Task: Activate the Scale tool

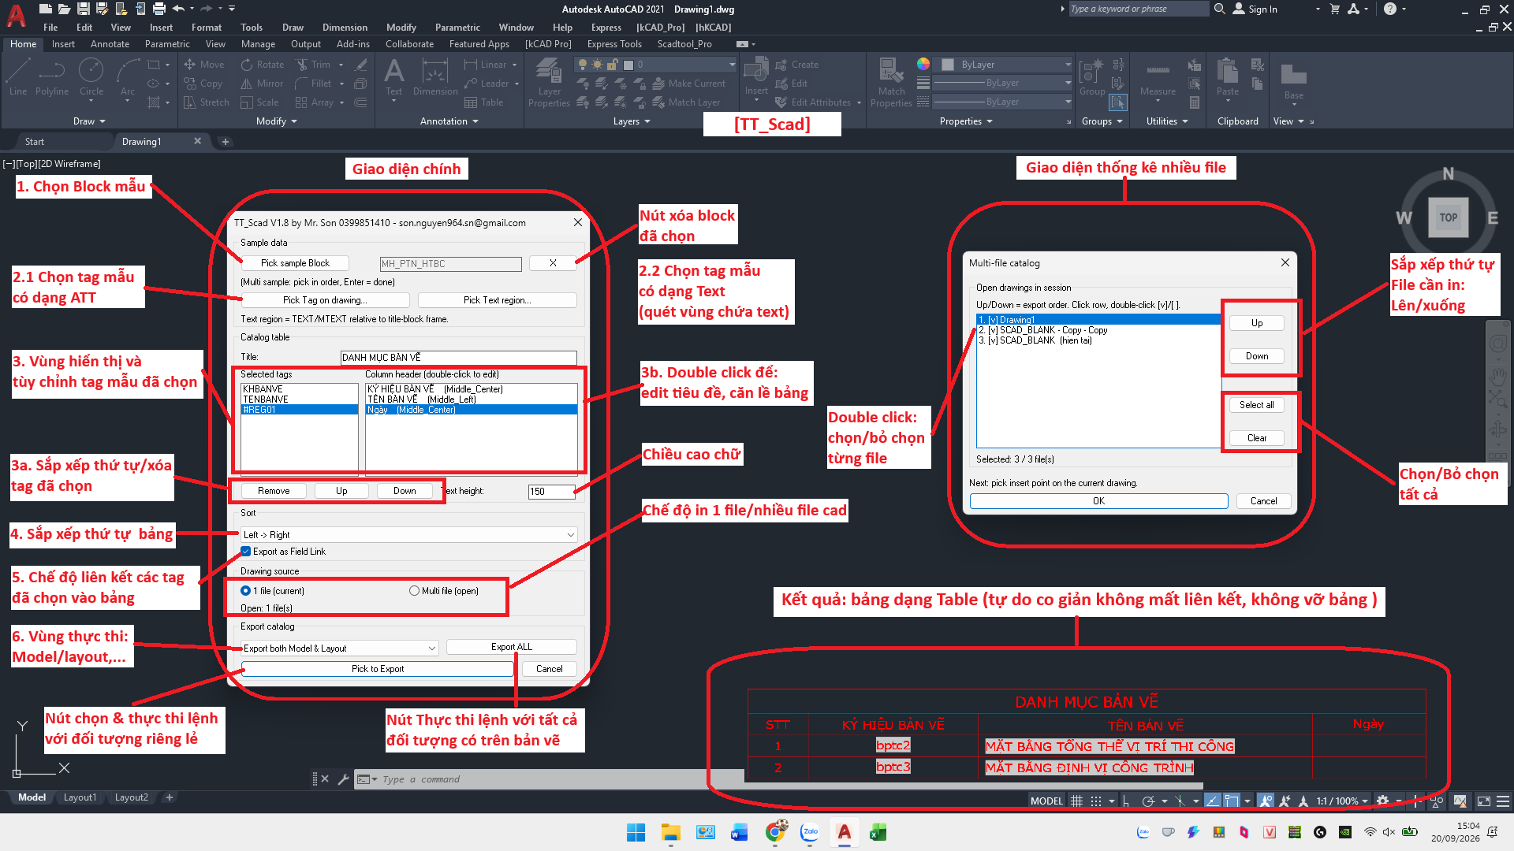Action: (x=259, y=102)
